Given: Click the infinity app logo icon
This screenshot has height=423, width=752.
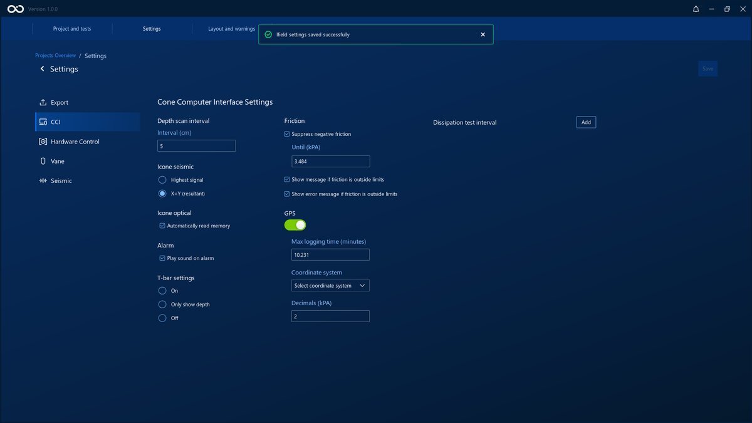Looking at the screenshot, I should pos(17,9).
